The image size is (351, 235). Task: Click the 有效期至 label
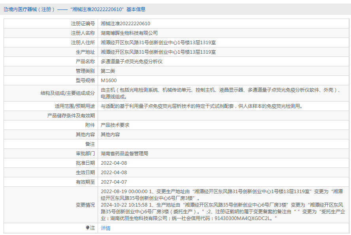[x=85, y=182]
